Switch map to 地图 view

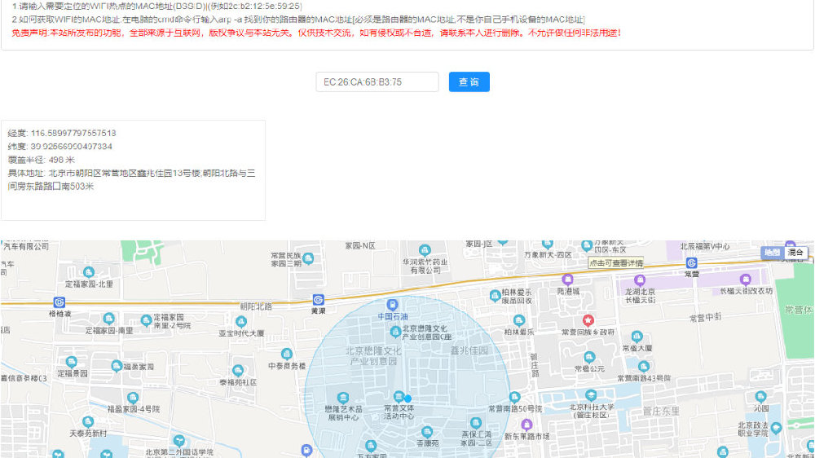click(x=772, y=253)
